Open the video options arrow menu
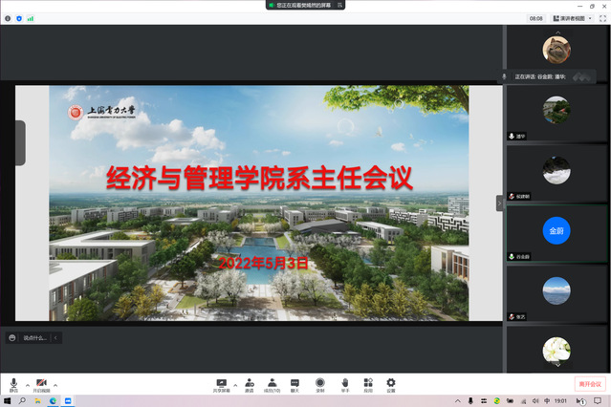 pyautogui.click(x=55, y=384)
